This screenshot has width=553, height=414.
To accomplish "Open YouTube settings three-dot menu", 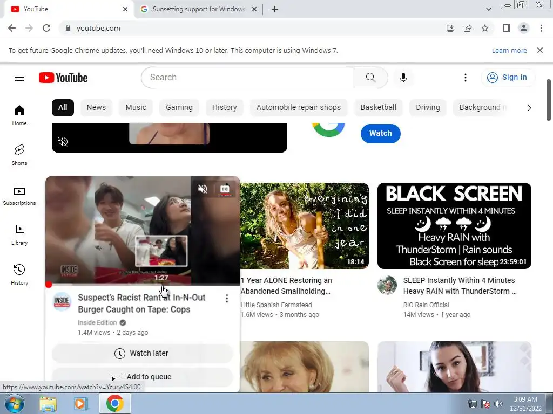I will coord(465,78).
